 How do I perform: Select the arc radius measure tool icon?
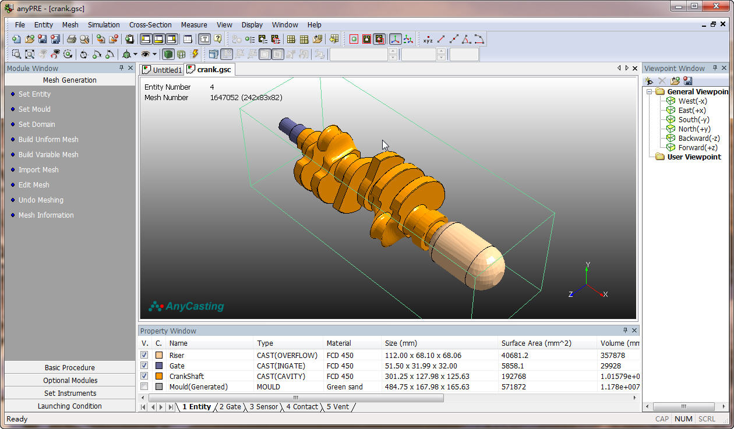click(479, 39)
